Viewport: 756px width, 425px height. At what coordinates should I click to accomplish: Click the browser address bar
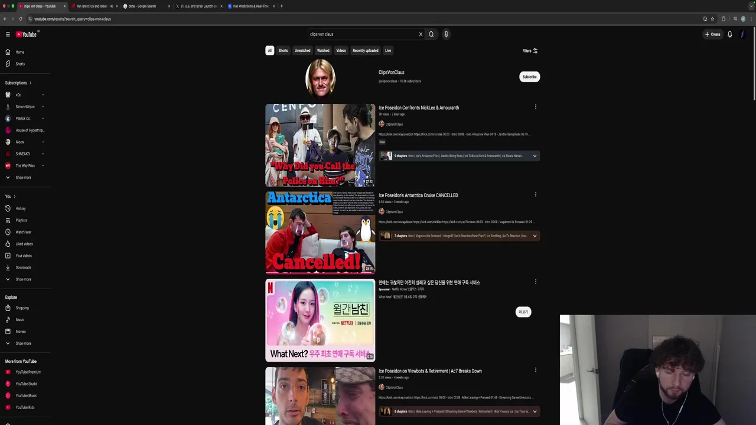point(354,19)
